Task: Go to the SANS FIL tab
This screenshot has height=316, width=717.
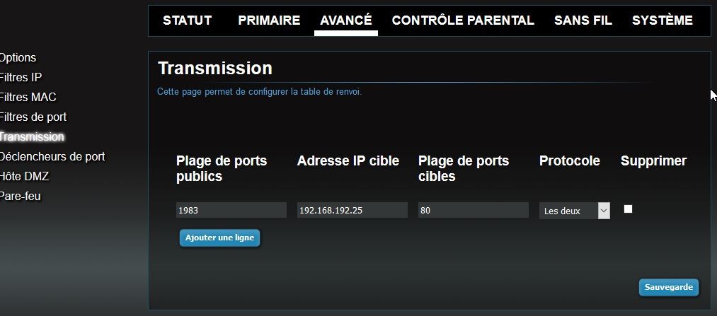Action: click(583, 21)
